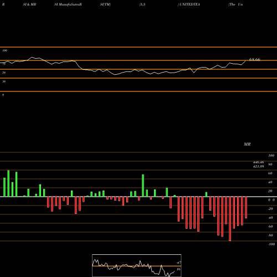Click the -80 label on MR axis

point(270,235)
